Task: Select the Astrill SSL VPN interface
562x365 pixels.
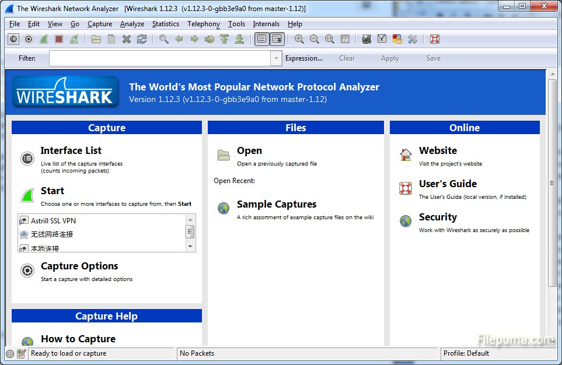Action: coord(53,221)
